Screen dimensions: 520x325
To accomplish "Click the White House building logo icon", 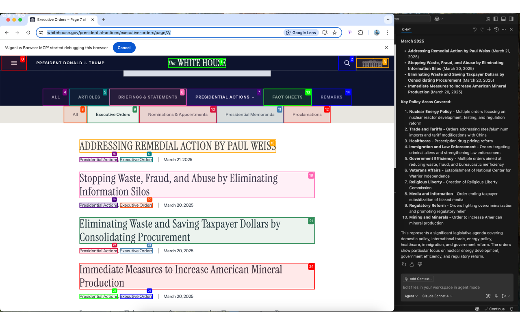I will tap(373, 63).
